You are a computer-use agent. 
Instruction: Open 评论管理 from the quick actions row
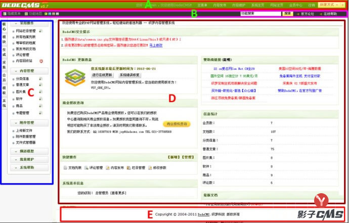coord(86,167)
